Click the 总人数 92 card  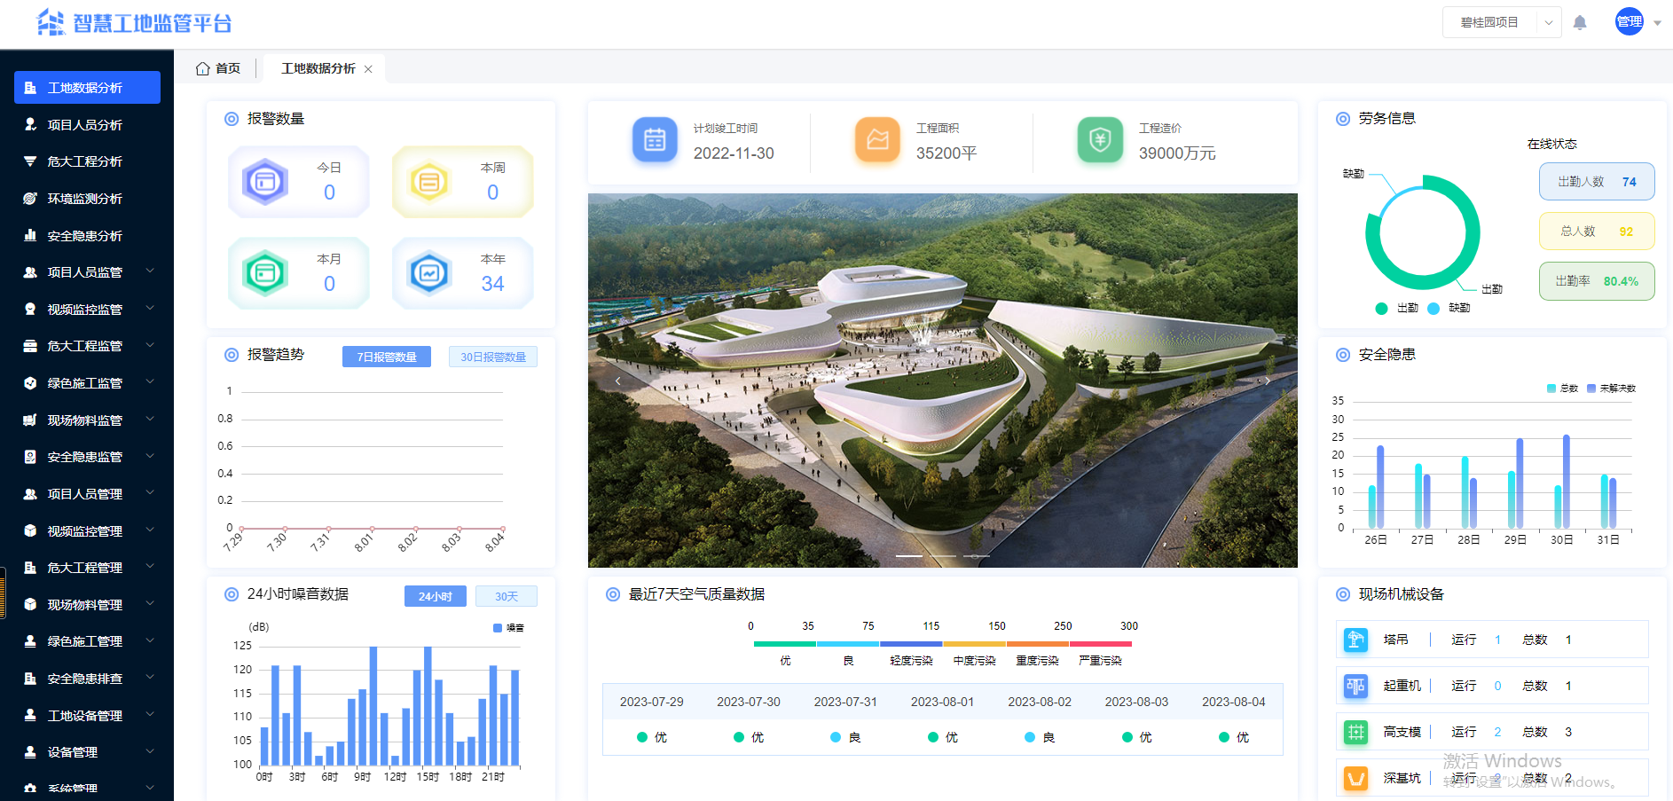(1597, 232)
